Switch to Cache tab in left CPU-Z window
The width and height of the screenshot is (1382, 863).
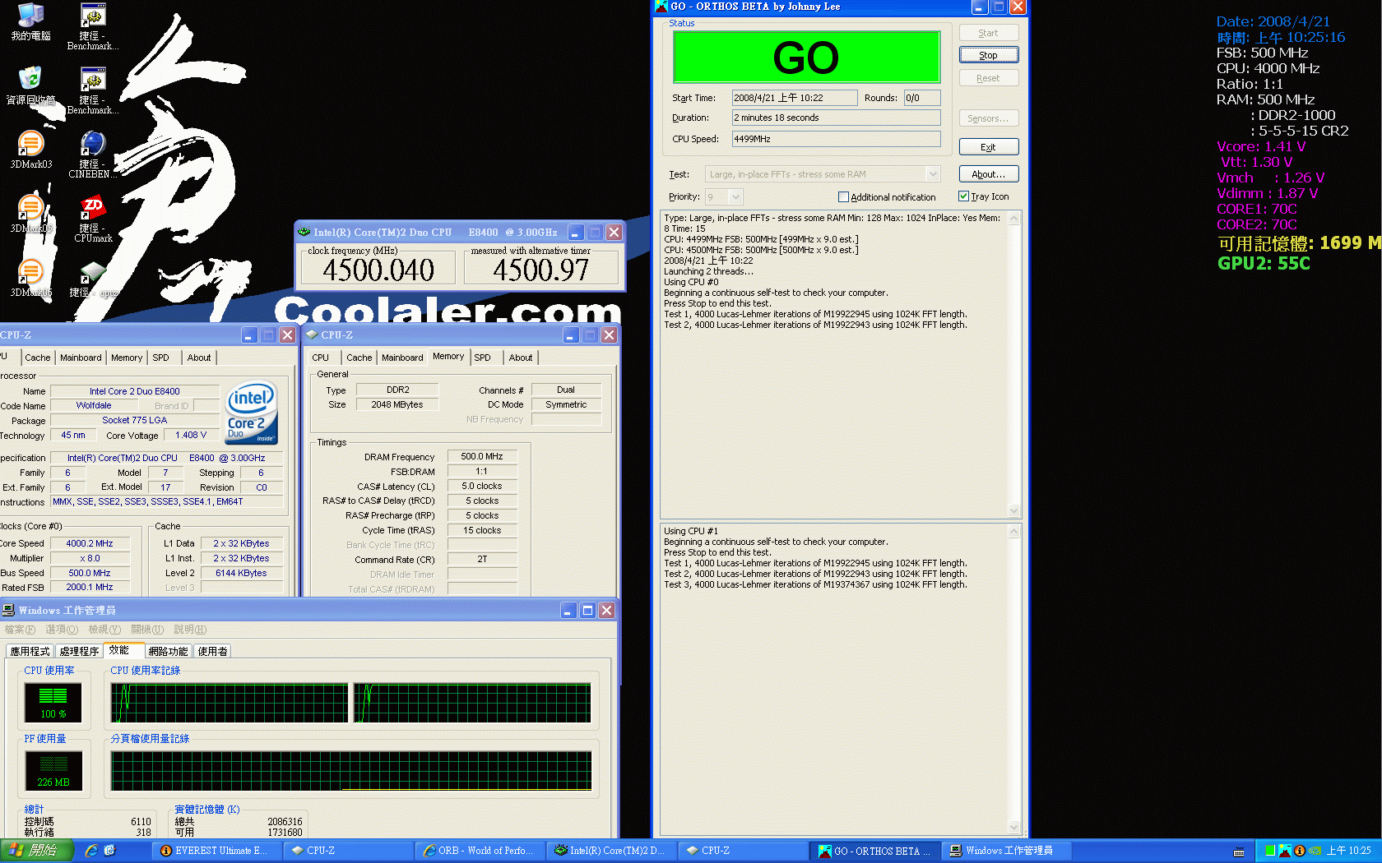[37, 358]
